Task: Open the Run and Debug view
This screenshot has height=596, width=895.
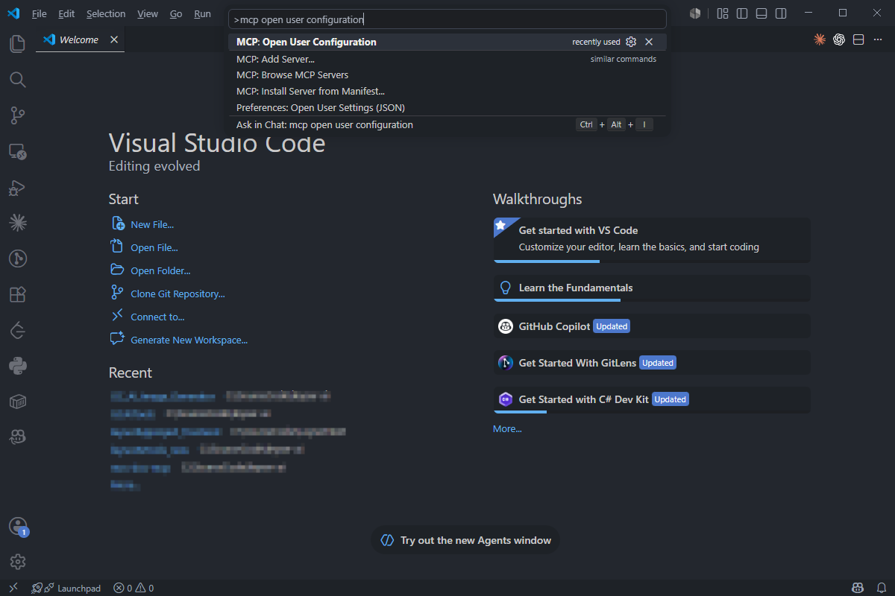Action: tap(17, 188)
